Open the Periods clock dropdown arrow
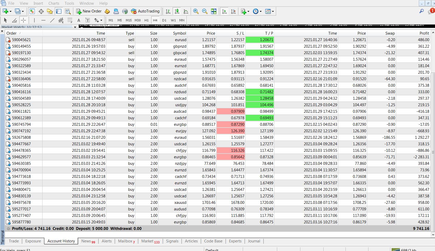This screenshot has height=251, width=435. (x=260, y=11)
